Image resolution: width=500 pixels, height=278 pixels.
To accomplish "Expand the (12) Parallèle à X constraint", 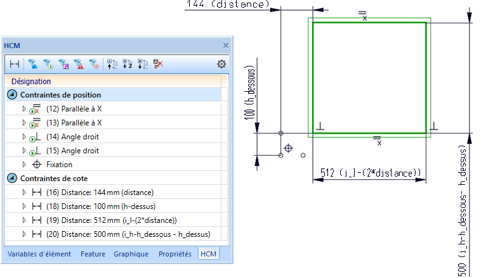I will [x=24, y=109].
